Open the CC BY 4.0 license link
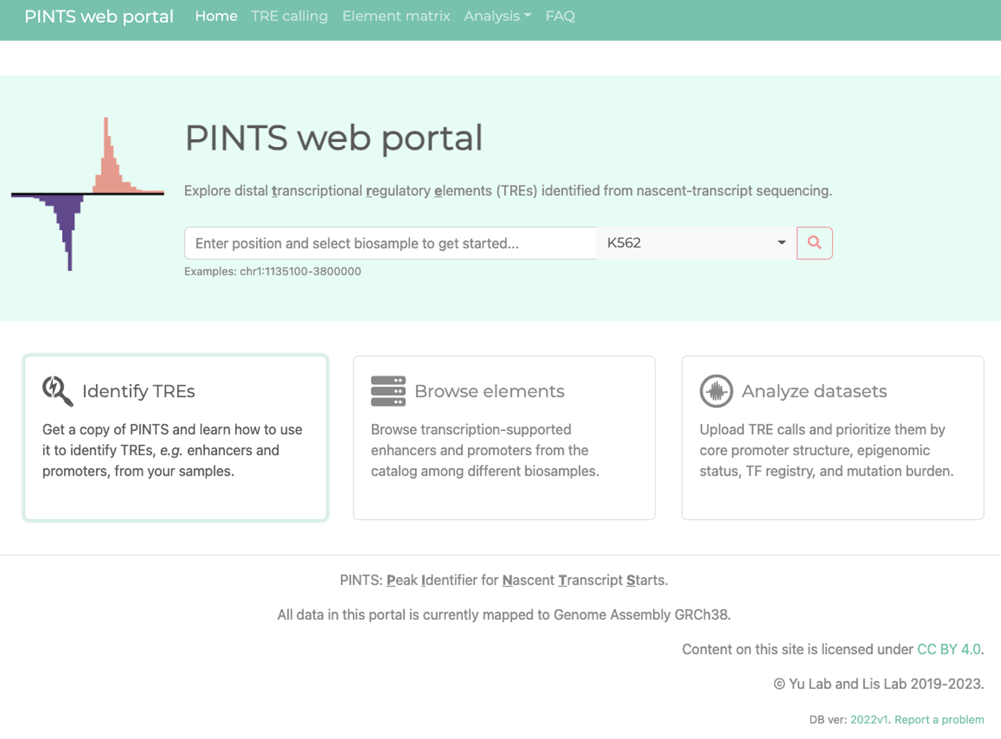The image size is (1001, 739). 948,649
